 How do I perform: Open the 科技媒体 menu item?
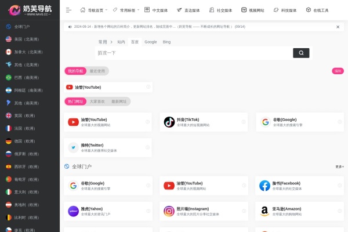tap(285, 10)
